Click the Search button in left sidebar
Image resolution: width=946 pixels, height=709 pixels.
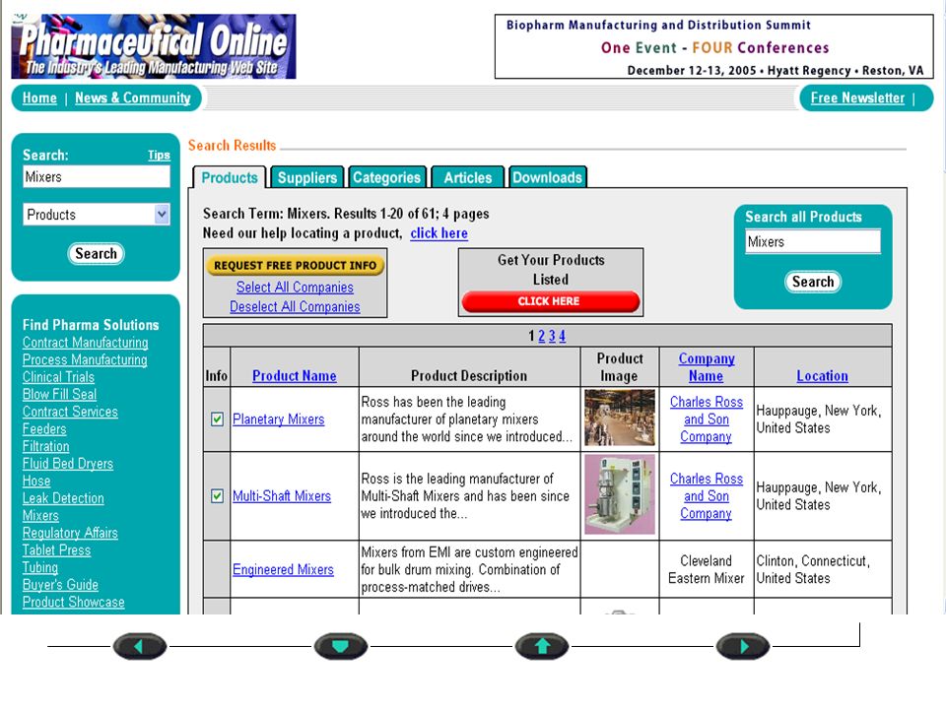point(96,253)
